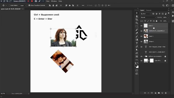
Task: Add a layer style with fx button
Action: [x=148, y=93]
